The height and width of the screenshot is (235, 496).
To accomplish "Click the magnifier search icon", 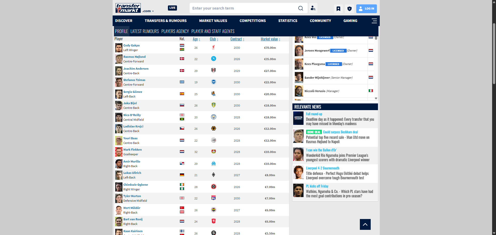I will pyautogui.click(x=301, y=8).
